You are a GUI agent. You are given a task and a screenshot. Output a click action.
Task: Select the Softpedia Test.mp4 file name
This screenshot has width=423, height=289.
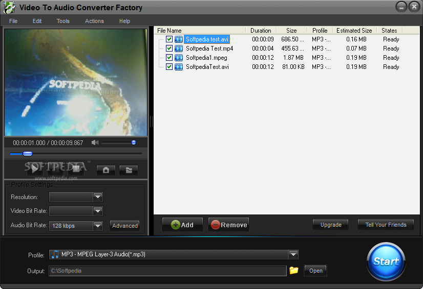209,49
